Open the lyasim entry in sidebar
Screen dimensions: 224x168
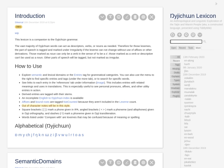point(187,131)
